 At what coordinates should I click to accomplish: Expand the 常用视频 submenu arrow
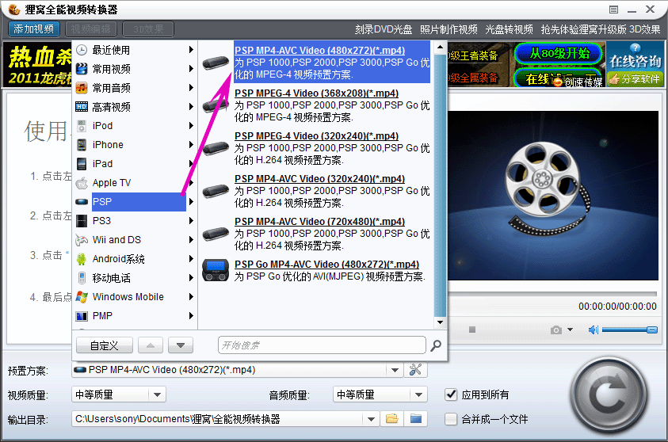(x=191, y=69)
